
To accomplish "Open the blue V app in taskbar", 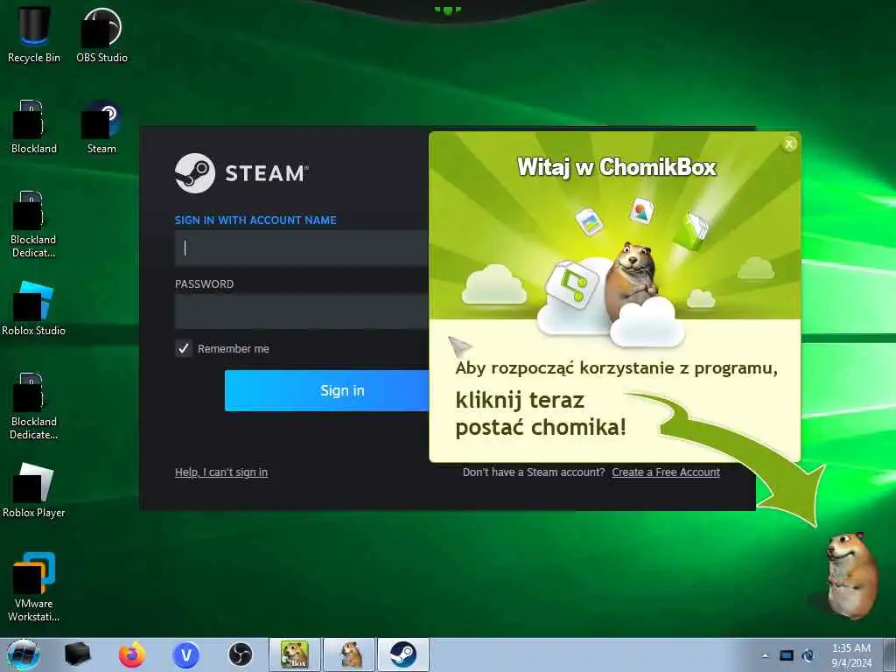I will pyautogui.click(x=185, y=654).
